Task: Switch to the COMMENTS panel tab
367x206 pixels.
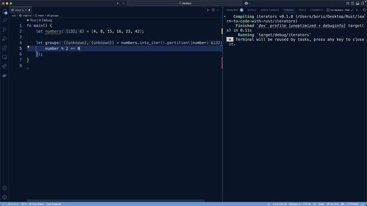Action: click(x=317, y=10)
